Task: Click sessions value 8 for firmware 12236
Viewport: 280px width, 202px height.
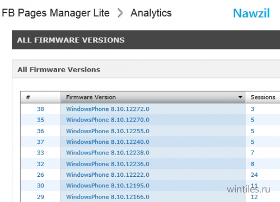Action: point(253,164)
